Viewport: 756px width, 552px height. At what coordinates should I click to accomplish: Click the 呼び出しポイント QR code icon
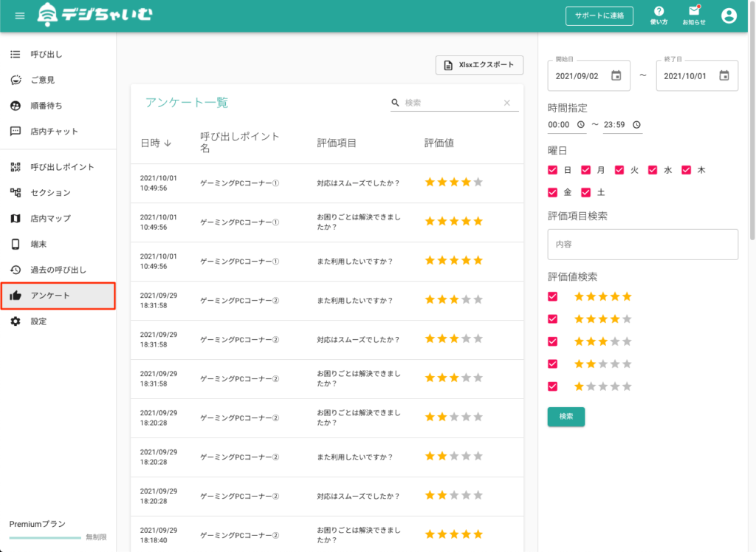(16, 167)
